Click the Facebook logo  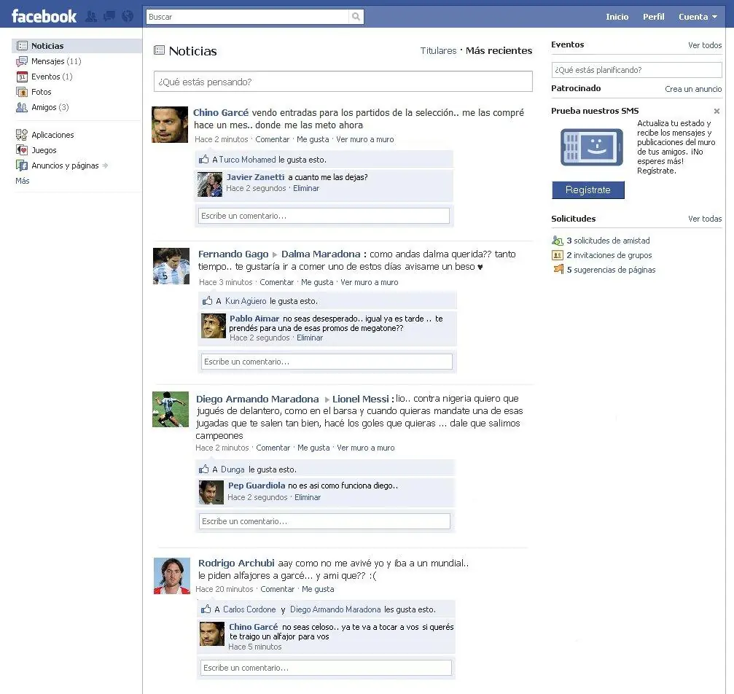[44, 16]
